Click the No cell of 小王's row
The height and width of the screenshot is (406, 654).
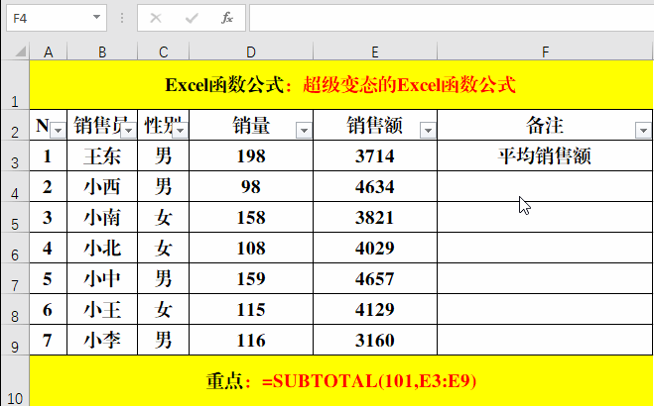pos(48,309)
